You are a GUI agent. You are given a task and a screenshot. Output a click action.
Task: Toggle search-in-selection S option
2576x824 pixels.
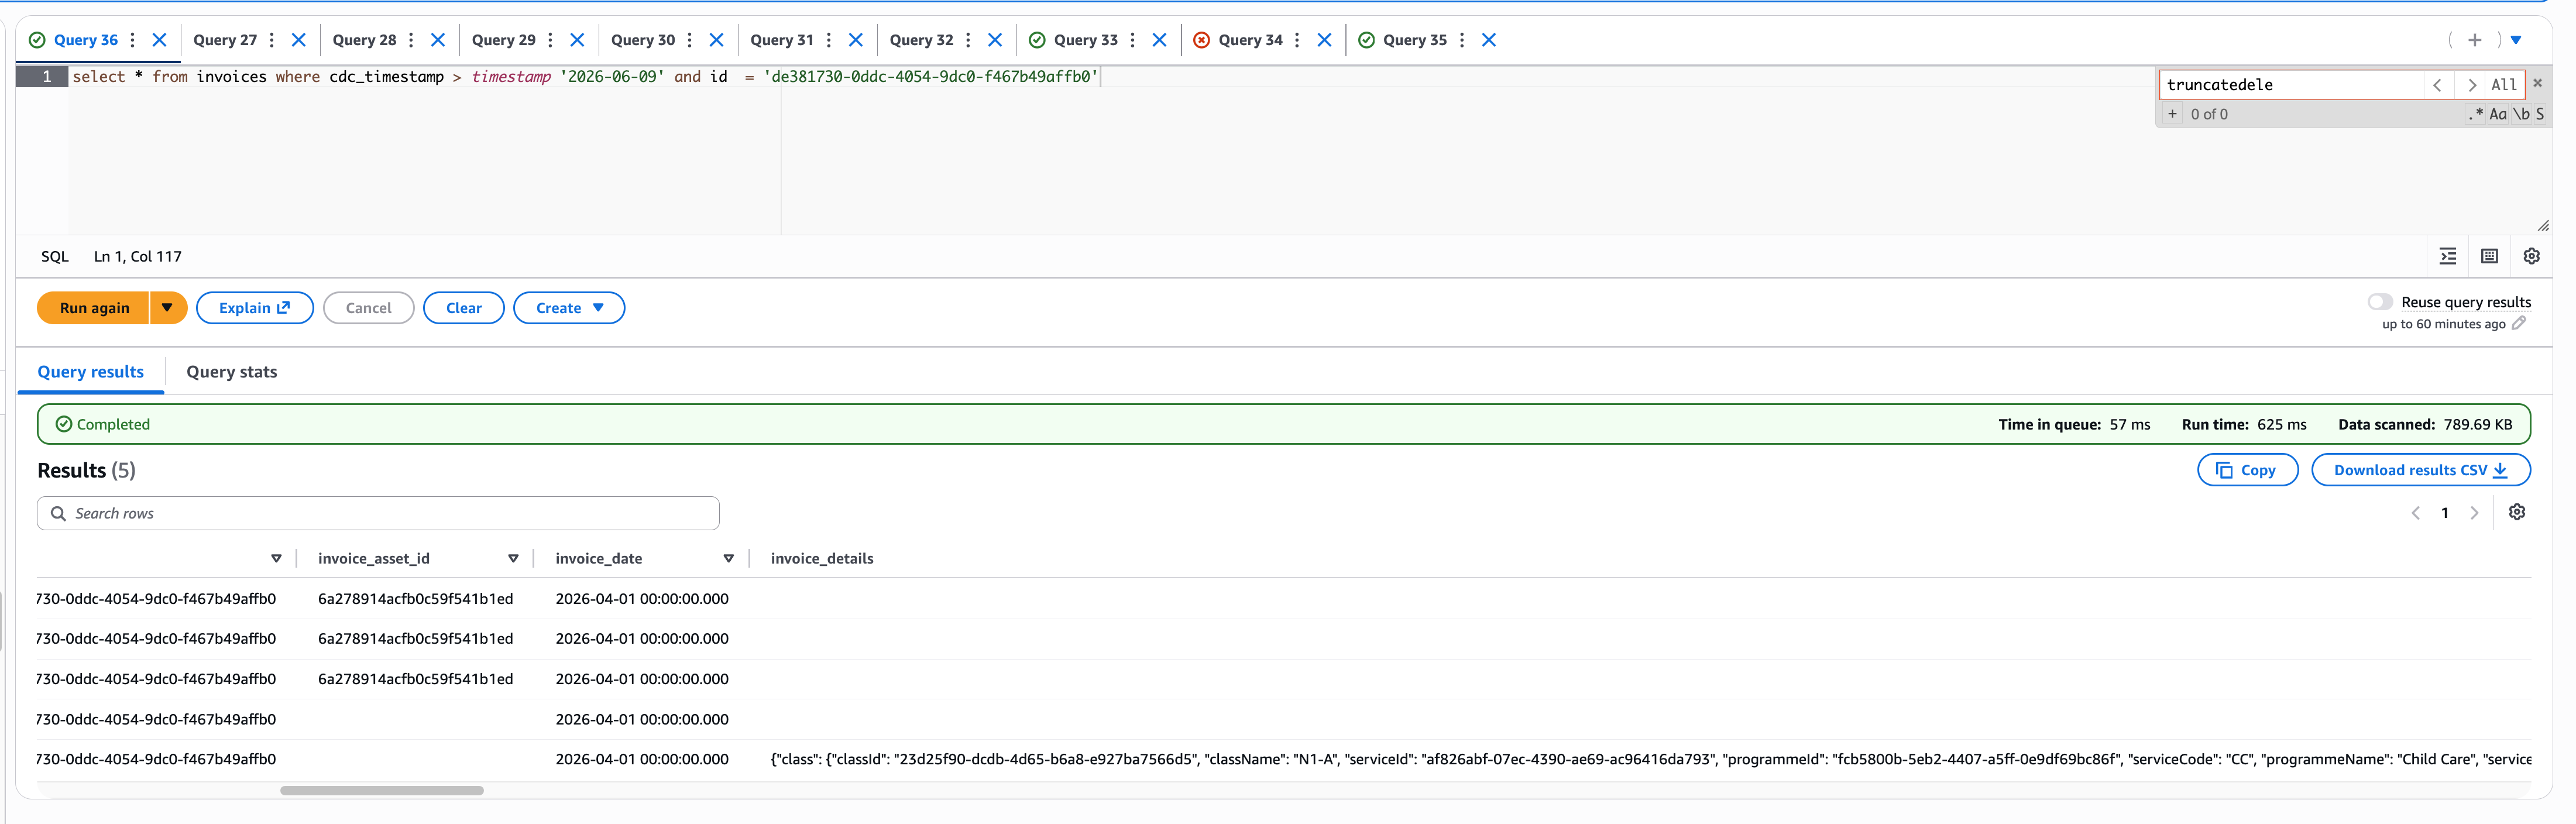point(2539,114)
